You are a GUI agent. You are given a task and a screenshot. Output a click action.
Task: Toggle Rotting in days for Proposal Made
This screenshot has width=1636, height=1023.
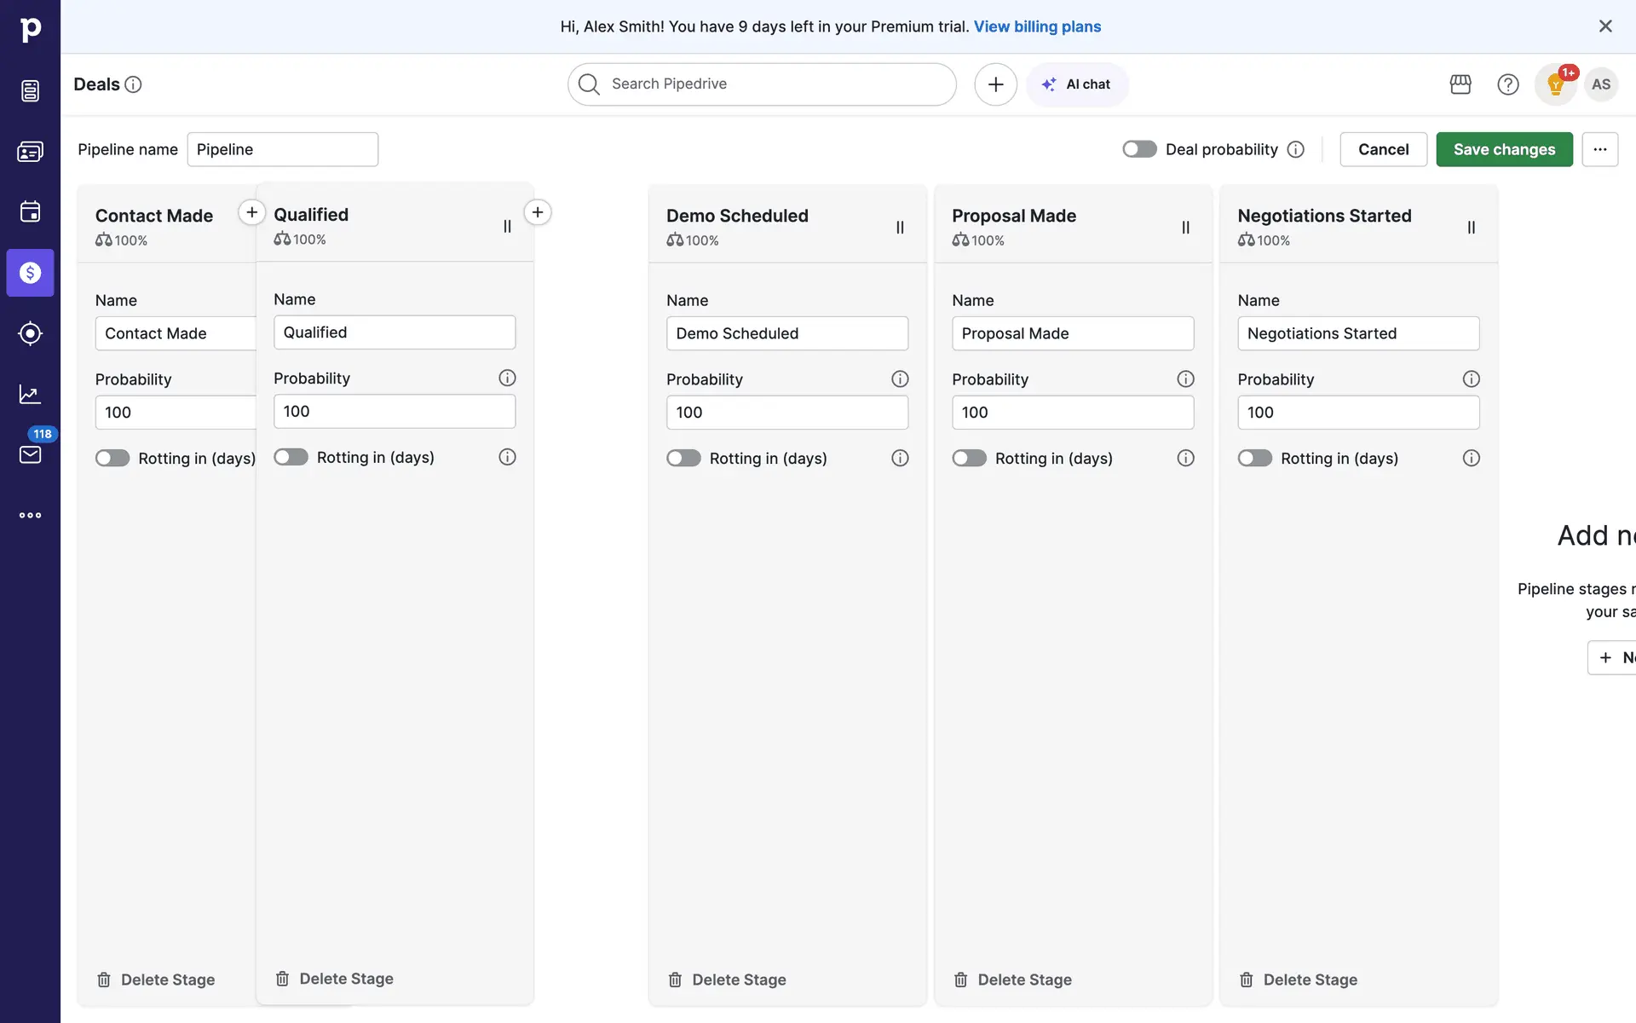969,458
